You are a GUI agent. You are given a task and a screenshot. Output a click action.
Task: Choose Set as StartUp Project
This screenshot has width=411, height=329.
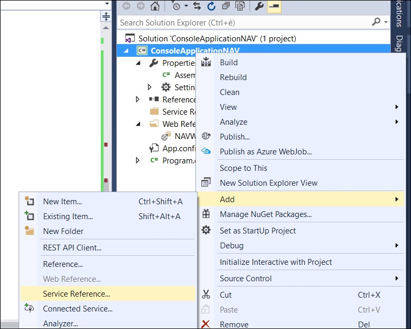pyautogui.click(x=301, y=230)
